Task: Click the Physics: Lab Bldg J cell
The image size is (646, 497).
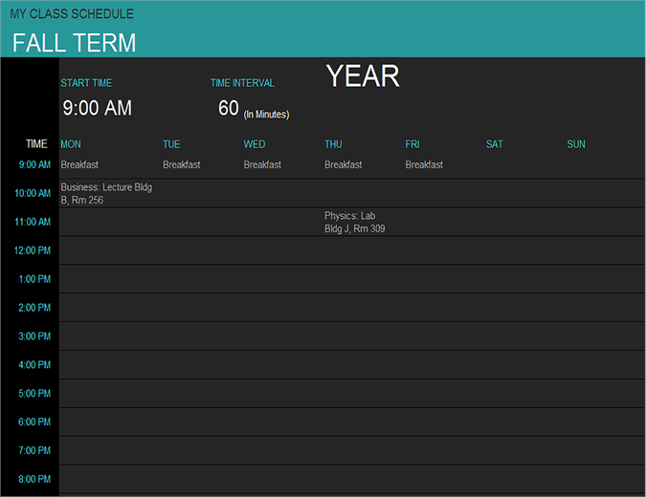Action: (355, 222)
